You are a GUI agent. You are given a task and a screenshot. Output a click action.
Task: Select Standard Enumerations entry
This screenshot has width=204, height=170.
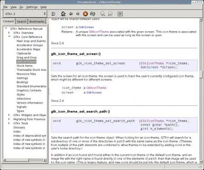[31, 86]
